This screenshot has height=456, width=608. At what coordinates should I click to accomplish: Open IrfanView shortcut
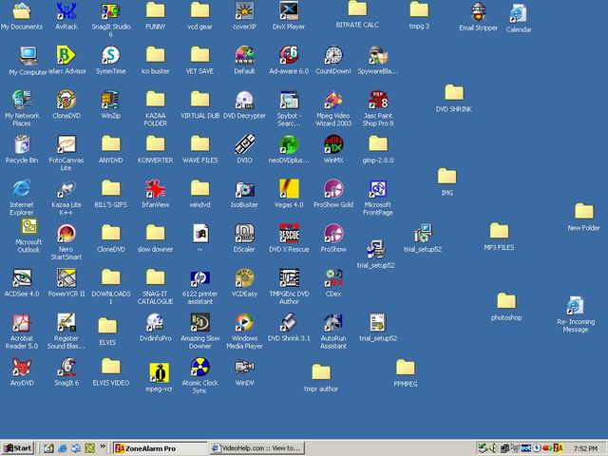click(x=156, y=190)
